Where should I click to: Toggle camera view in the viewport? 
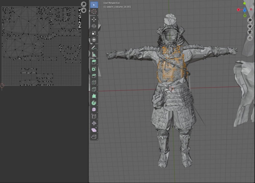point(250,32)
